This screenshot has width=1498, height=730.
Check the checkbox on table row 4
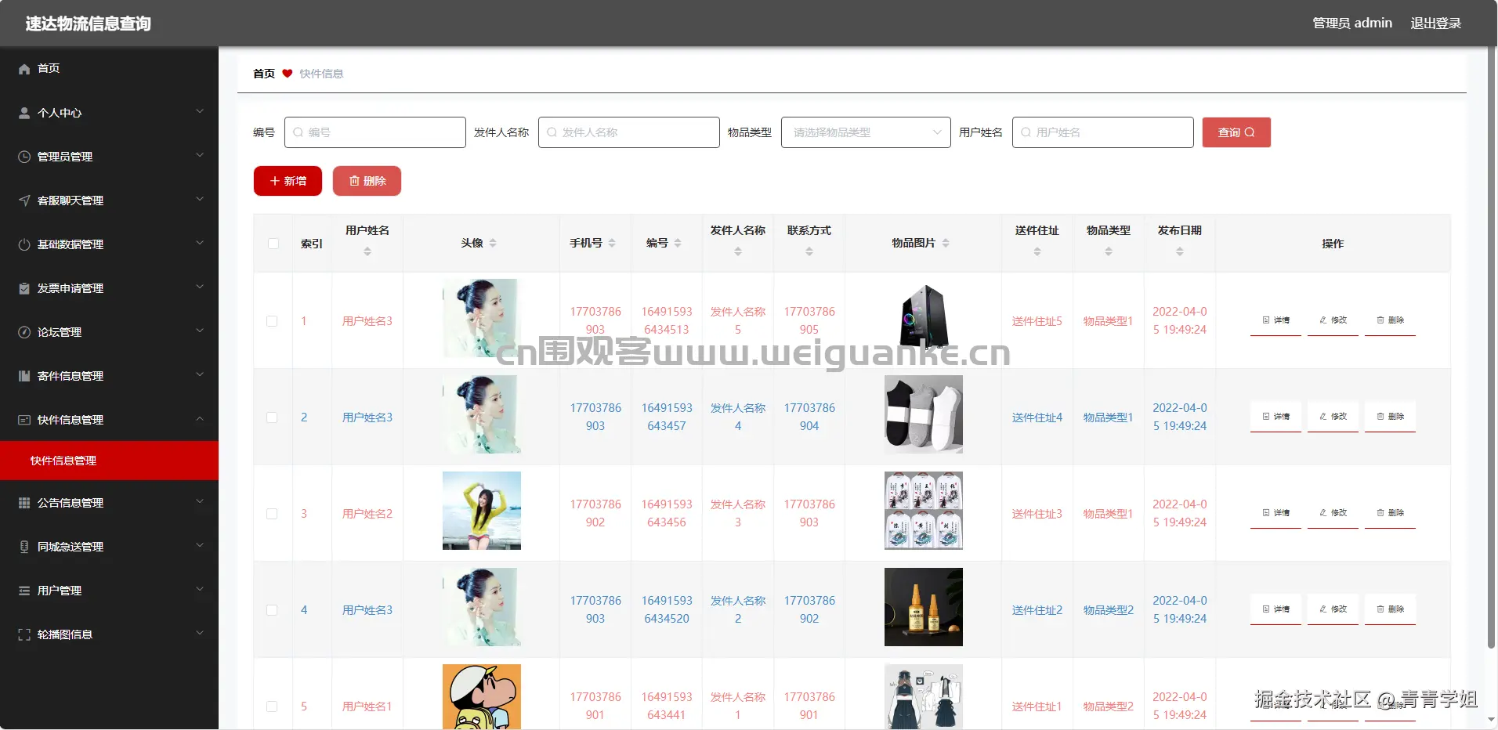272,610
